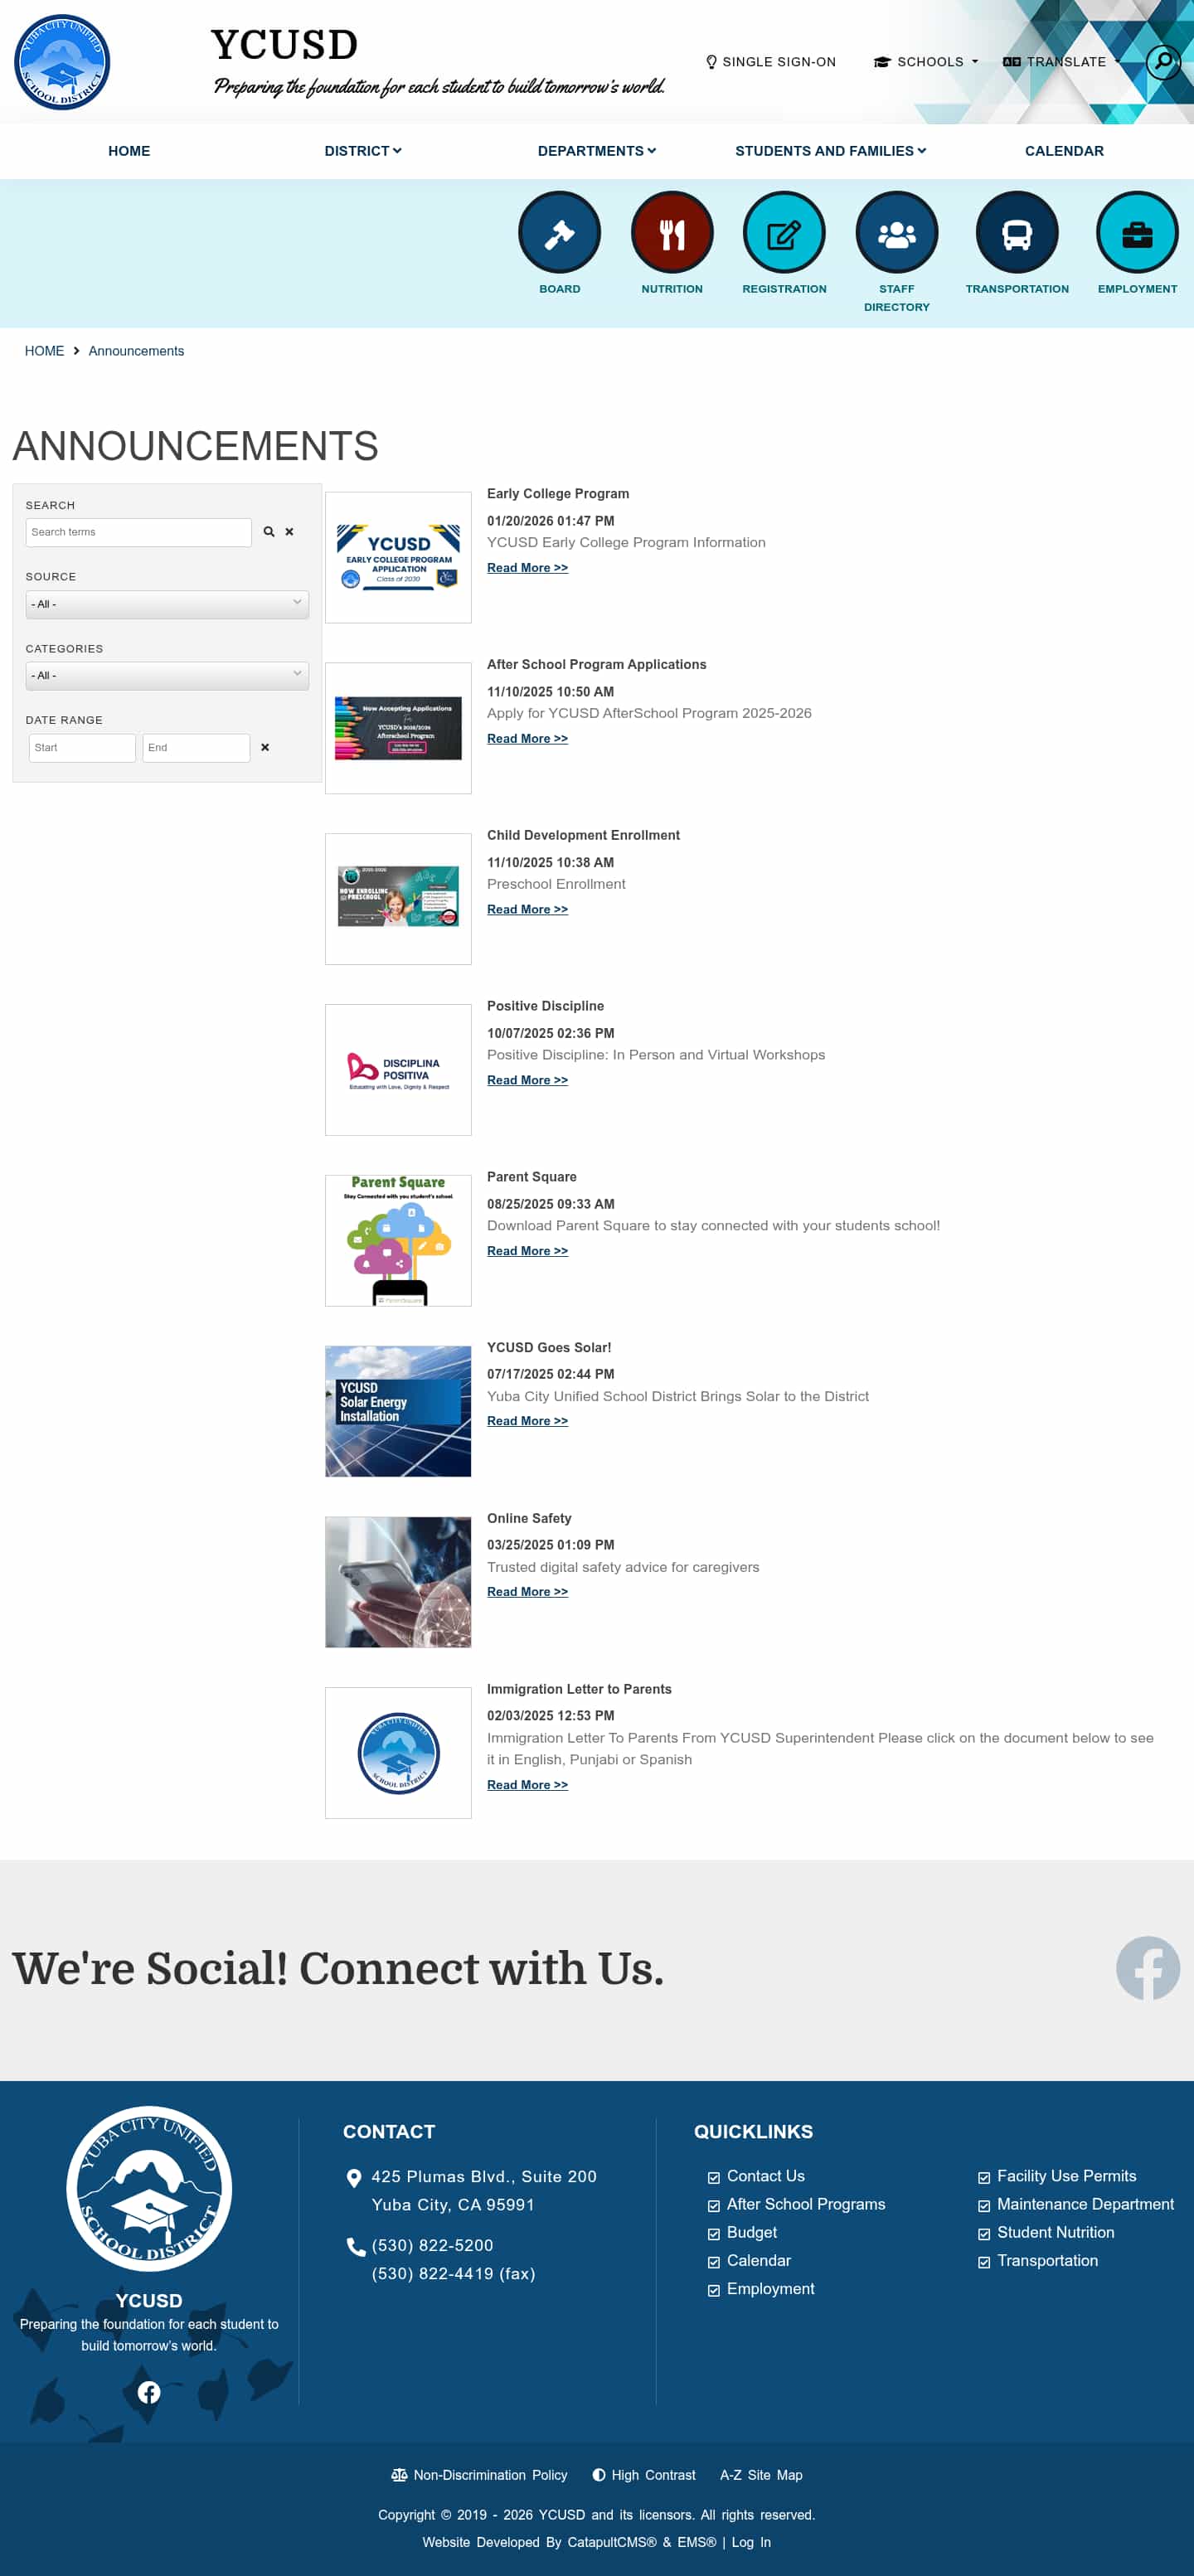The height and width of the screenshot is (2576, 1194).
Task: Clear search terms with X icon
Action: [289, 532]
